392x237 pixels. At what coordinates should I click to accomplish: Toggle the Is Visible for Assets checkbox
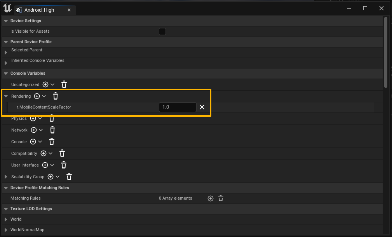pyautogui.click(x=162, y=31)
